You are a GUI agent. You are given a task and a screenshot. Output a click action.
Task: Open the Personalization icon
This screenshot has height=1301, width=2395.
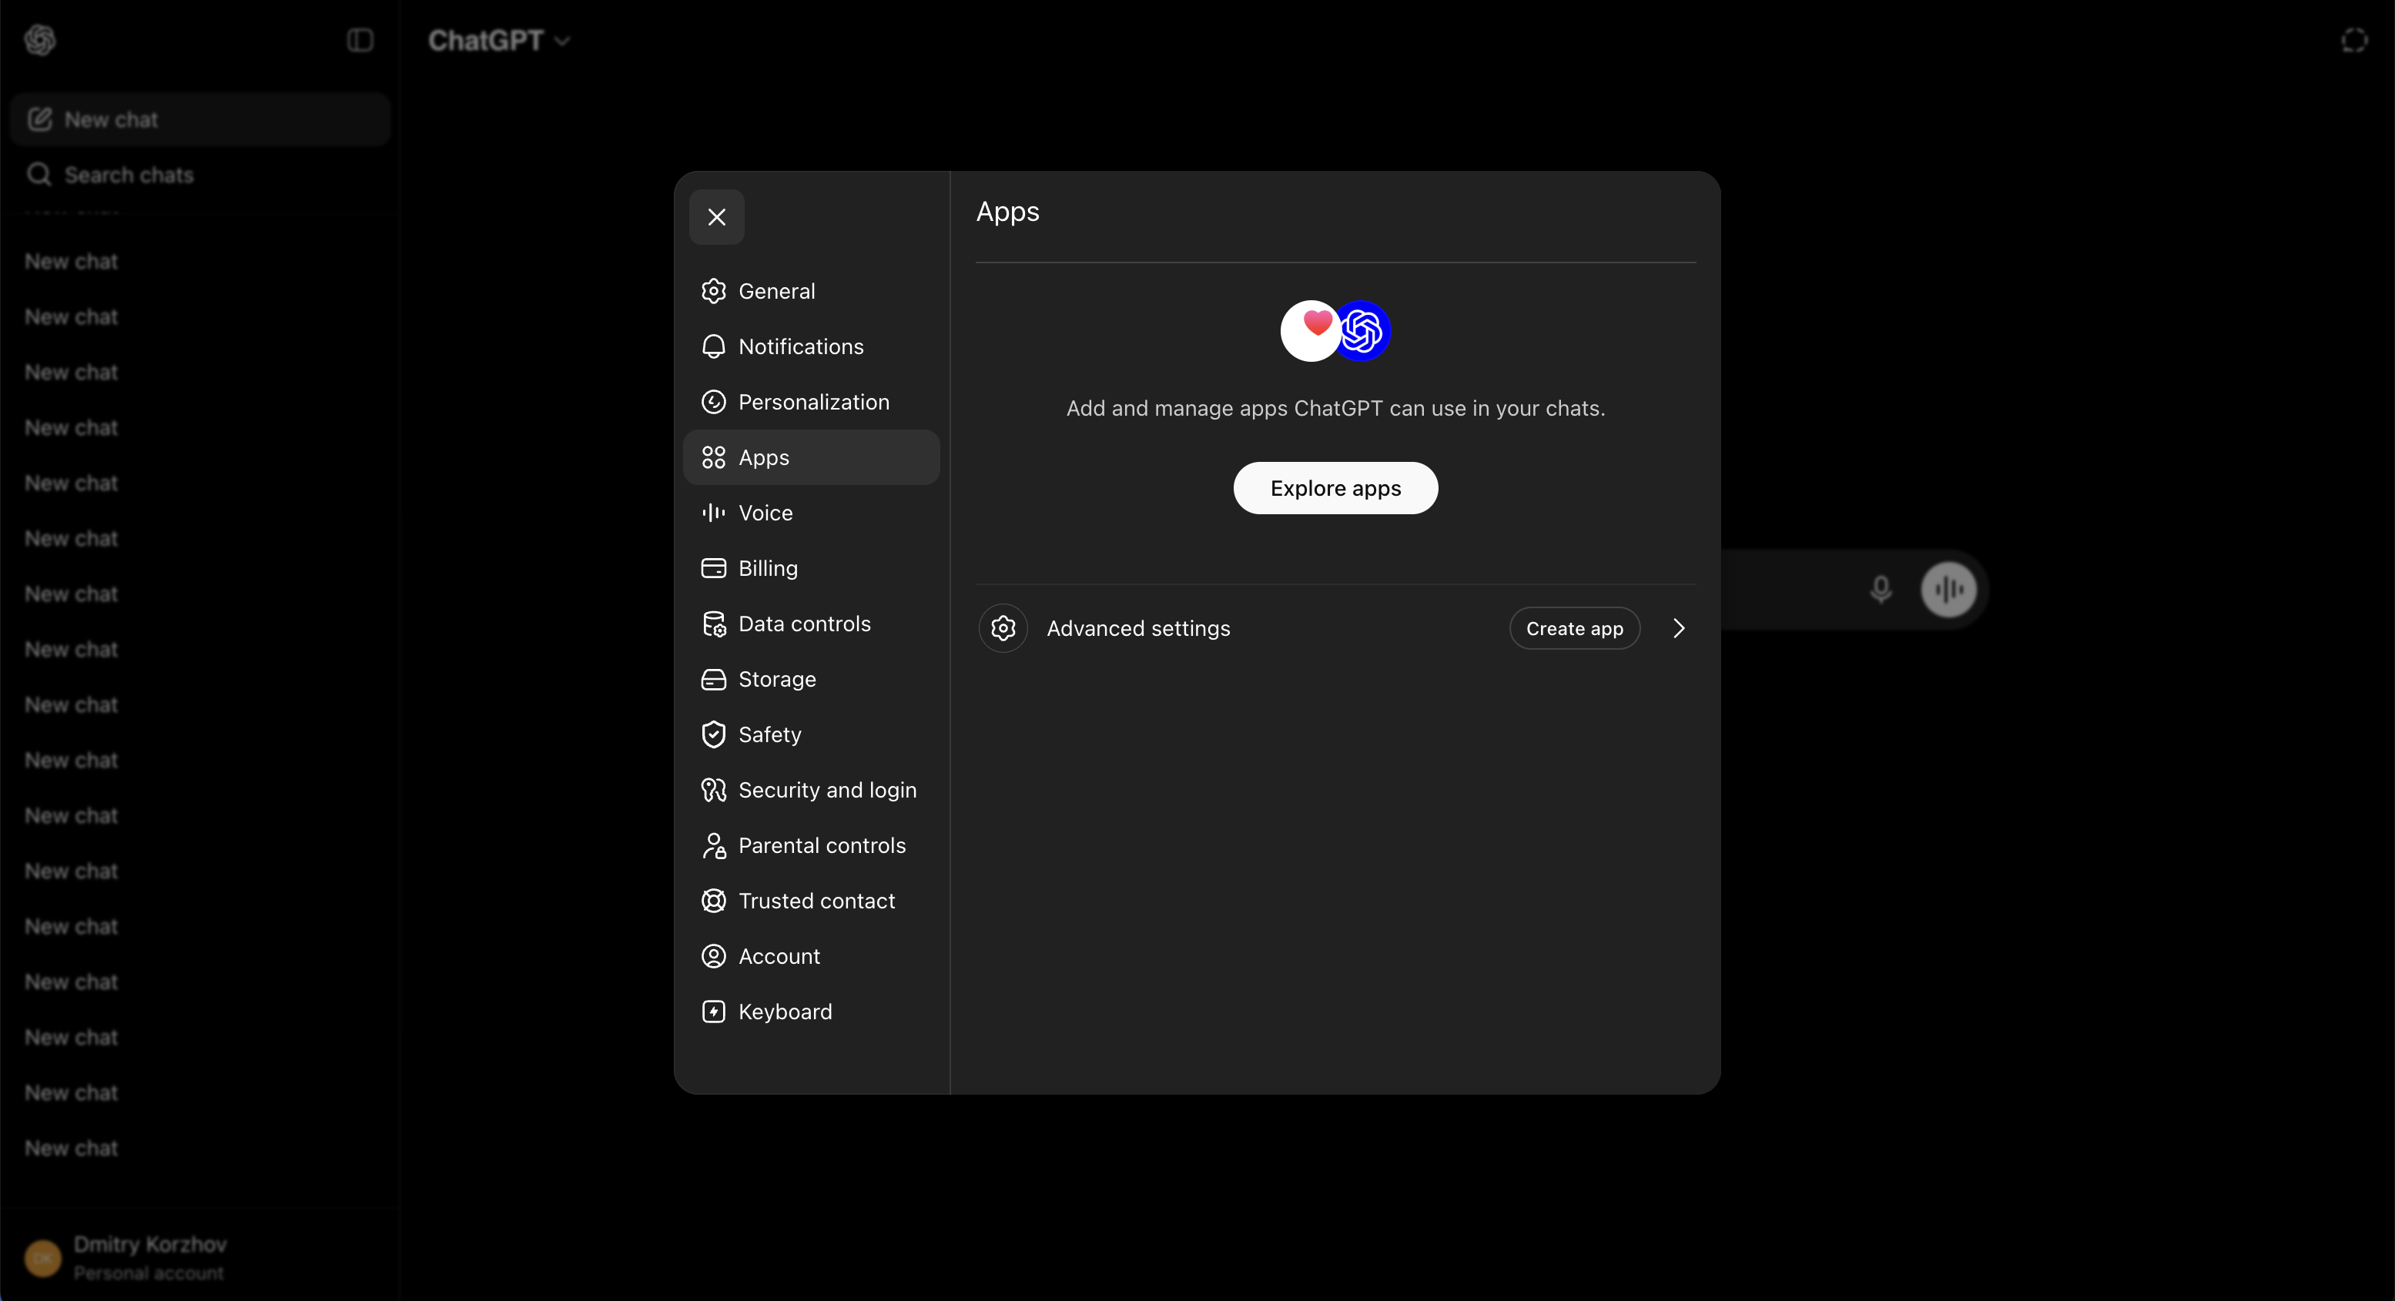coord(713,401)
